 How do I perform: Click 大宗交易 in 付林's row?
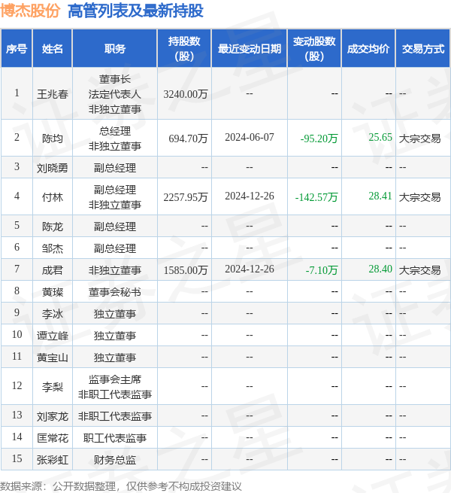pyautogui.click(x=420, y=196)
